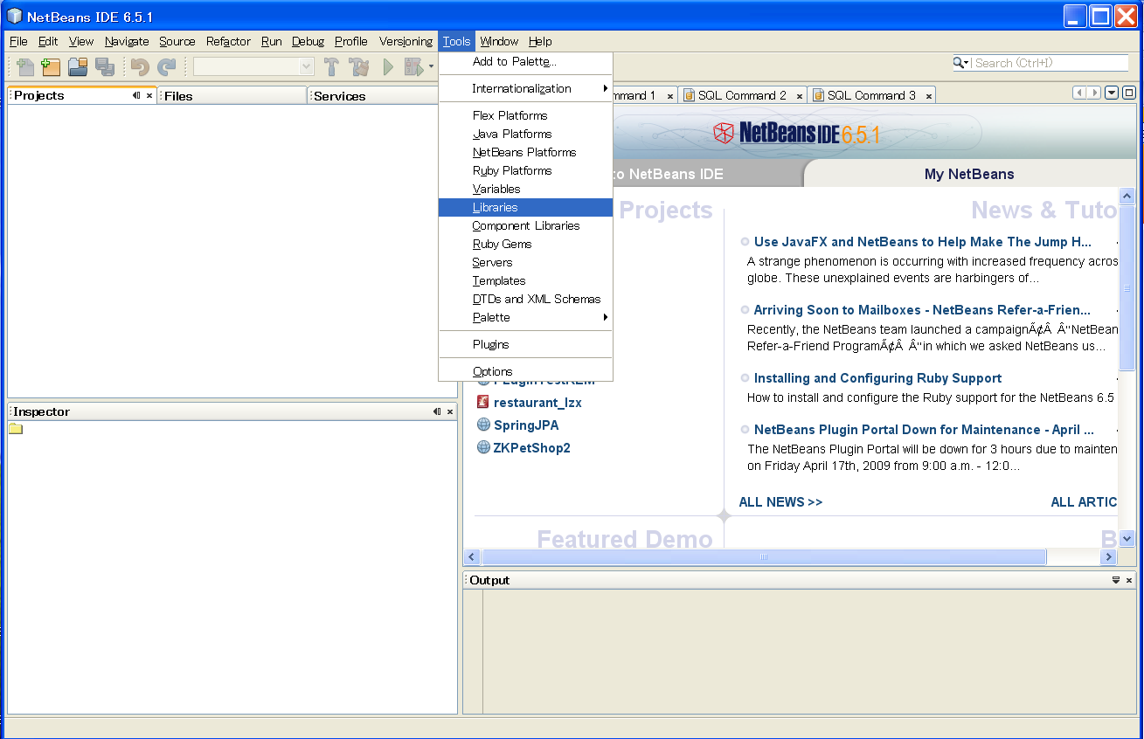Choose Templates menu item
This screenshot has width=1144, height=739.
click(x=525, y=280)
